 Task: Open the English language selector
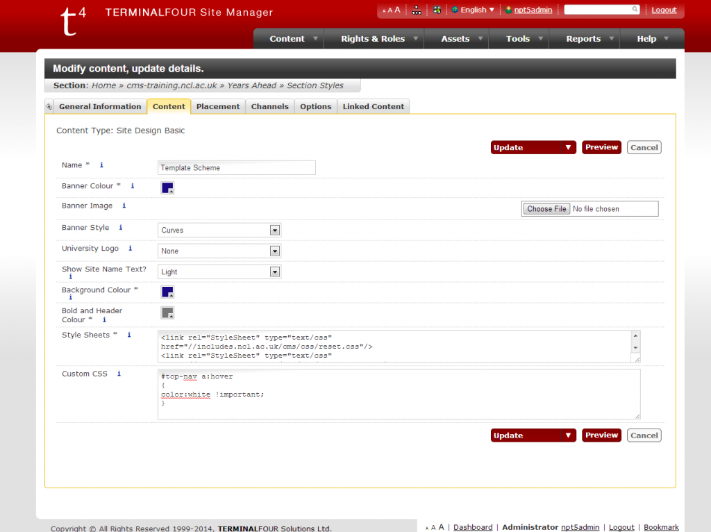[474, 10]
